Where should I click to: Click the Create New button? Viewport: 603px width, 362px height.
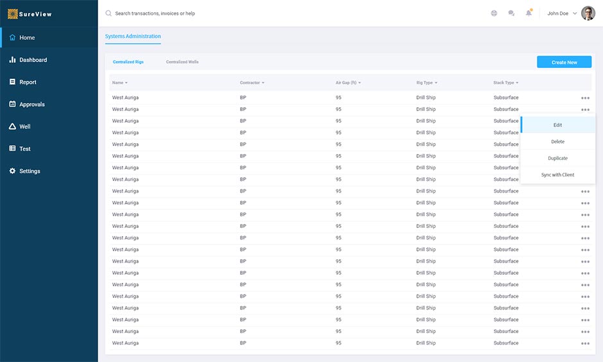point(564,62)
